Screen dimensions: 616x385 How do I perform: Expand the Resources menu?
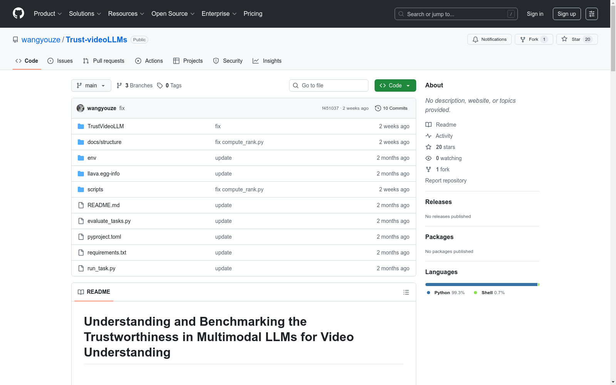126,14
